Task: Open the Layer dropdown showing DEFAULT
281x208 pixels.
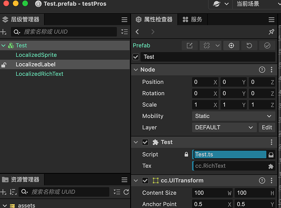Action: pos(224,127)
